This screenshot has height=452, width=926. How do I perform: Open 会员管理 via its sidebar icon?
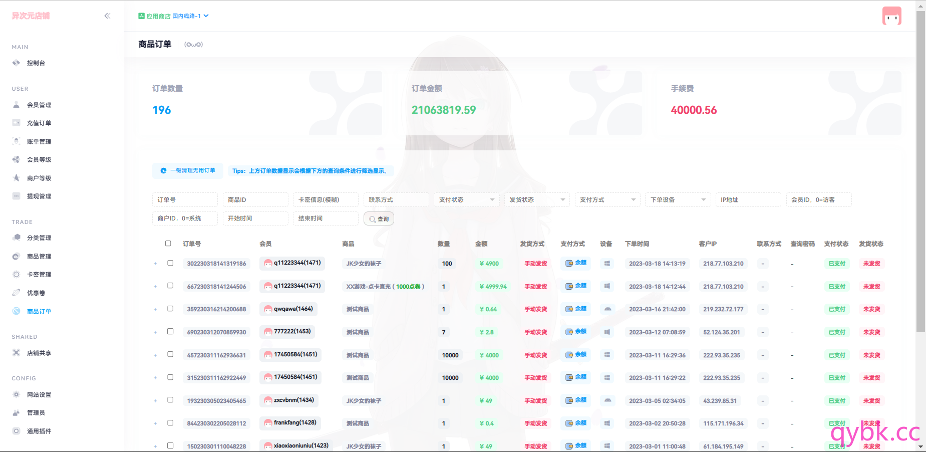coord(17,105)
